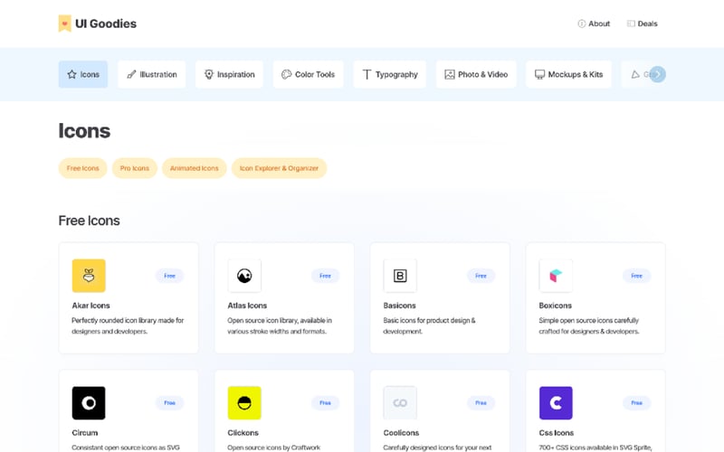The image size is (724, 452).
Task: Open the Icons category tab
Action: (x=83, y=74)
